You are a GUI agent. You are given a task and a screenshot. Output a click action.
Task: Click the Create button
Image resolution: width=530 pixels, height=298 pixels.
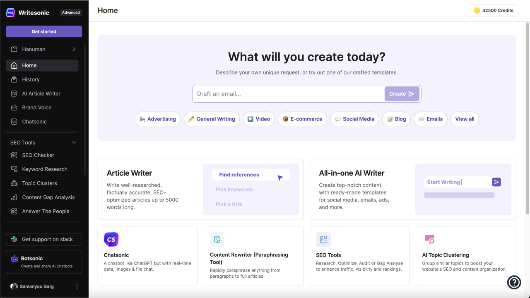[402, 94]
